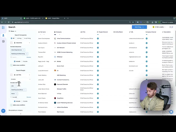Open company channel icon for SAK Marketing row
This screenshot has width=176, height=132.
pyautogui.click(x=147, y=75)
